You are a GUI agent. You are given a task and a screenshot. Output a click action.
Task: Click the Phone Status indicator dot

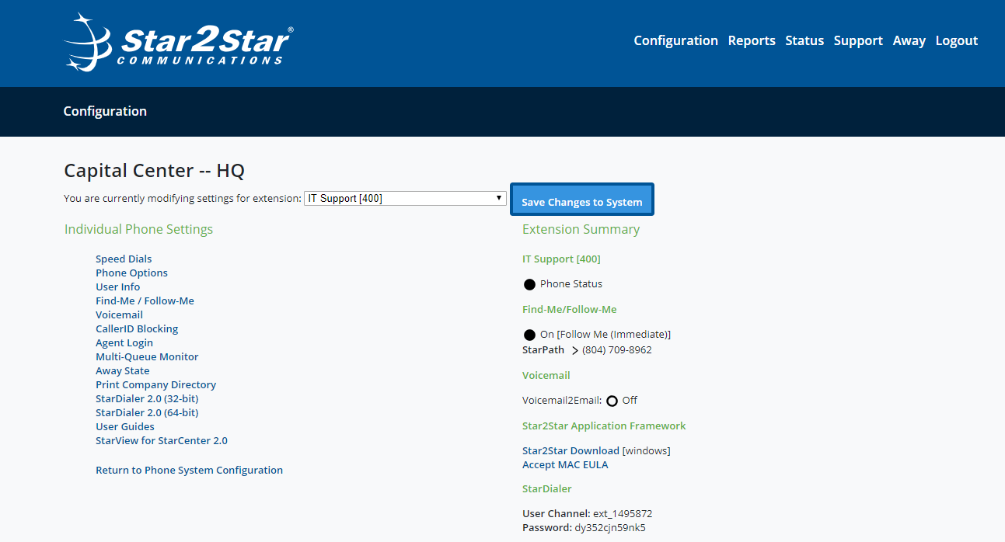529,284
